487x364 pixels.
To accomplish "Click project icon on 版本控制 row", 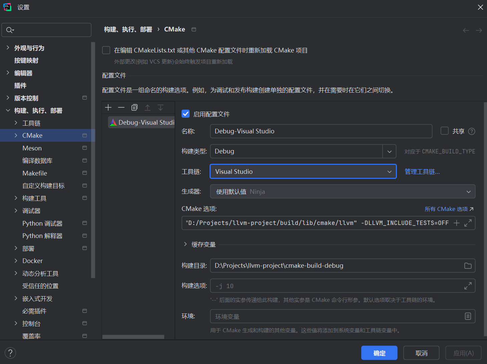I will [x=84, y=98].
